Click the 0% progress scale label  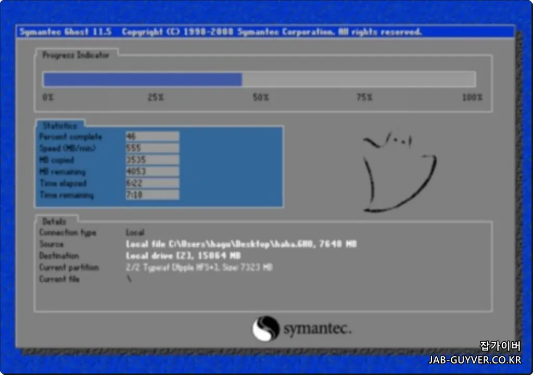[48, 97]
